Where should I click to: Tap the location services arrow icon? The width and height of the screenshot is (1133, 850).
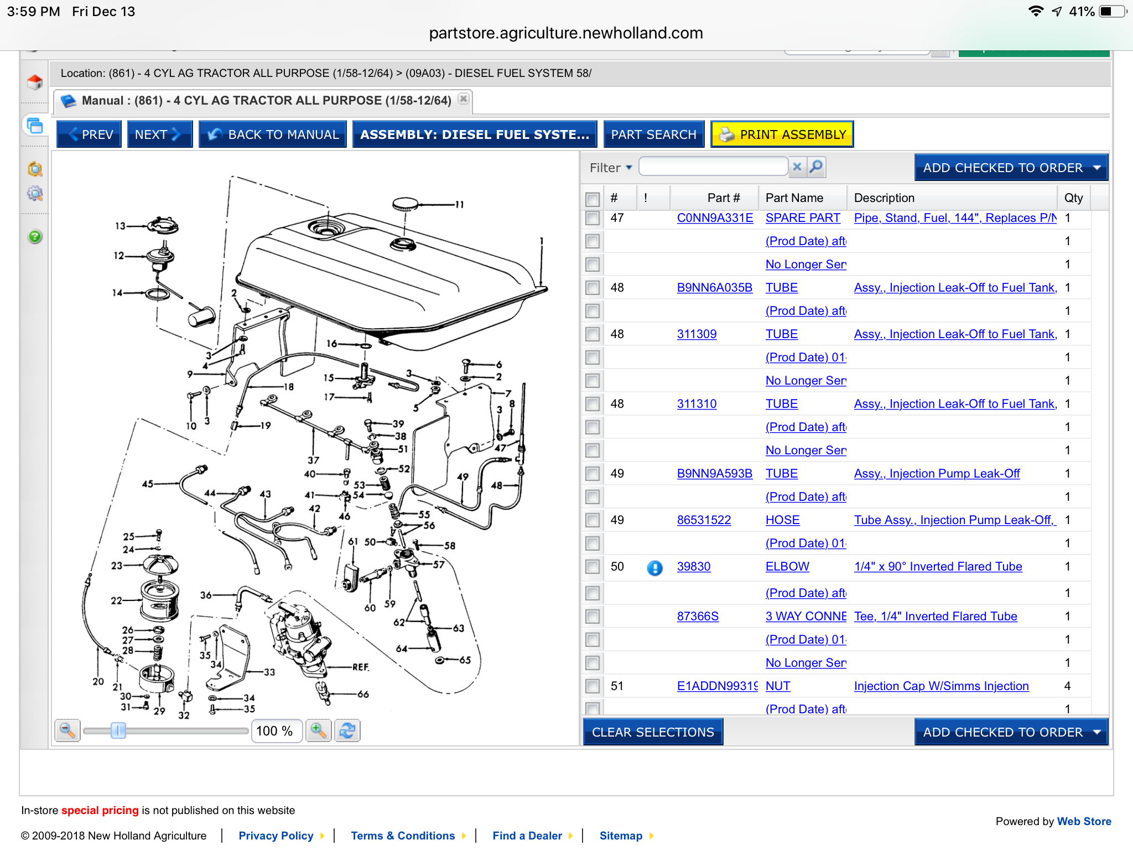click(1057, 11)
